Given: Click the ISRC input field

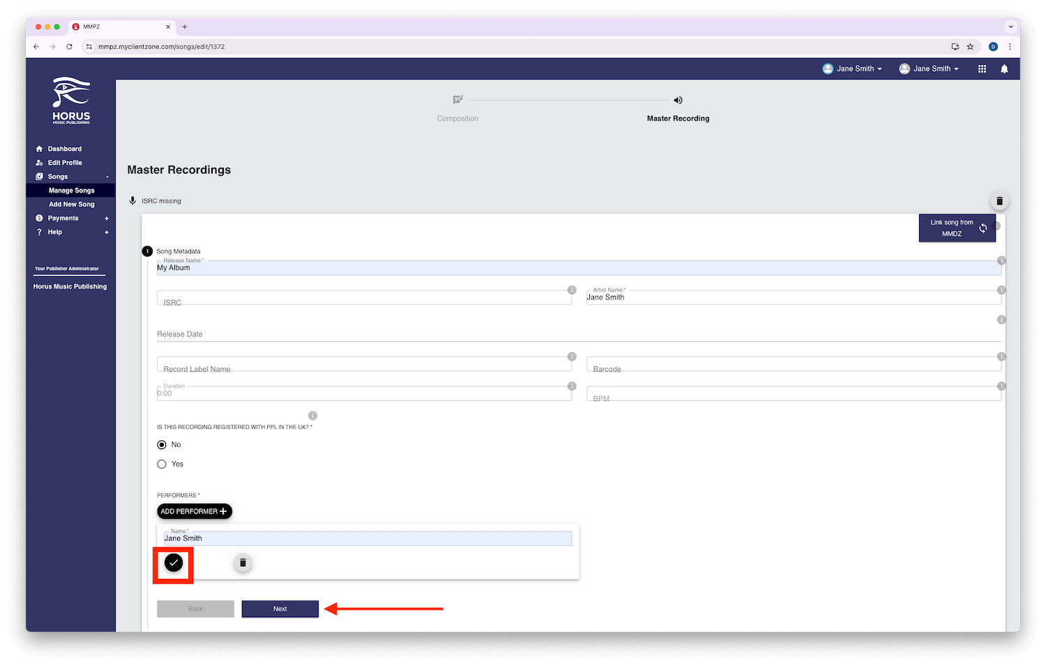Looking at the screenshot, I should click(x=364, y=298).
